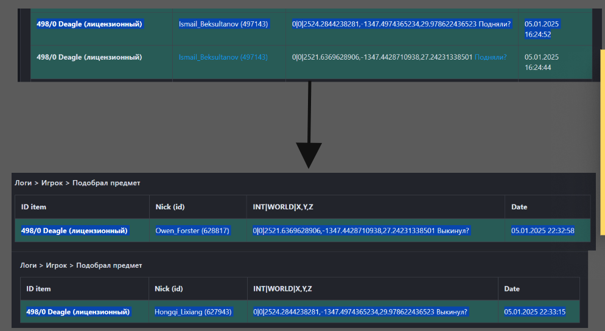Click "Логи" breadcrumb above the Owen_Forster table
This screenshot has height=331, width=605.
[23, 183]
